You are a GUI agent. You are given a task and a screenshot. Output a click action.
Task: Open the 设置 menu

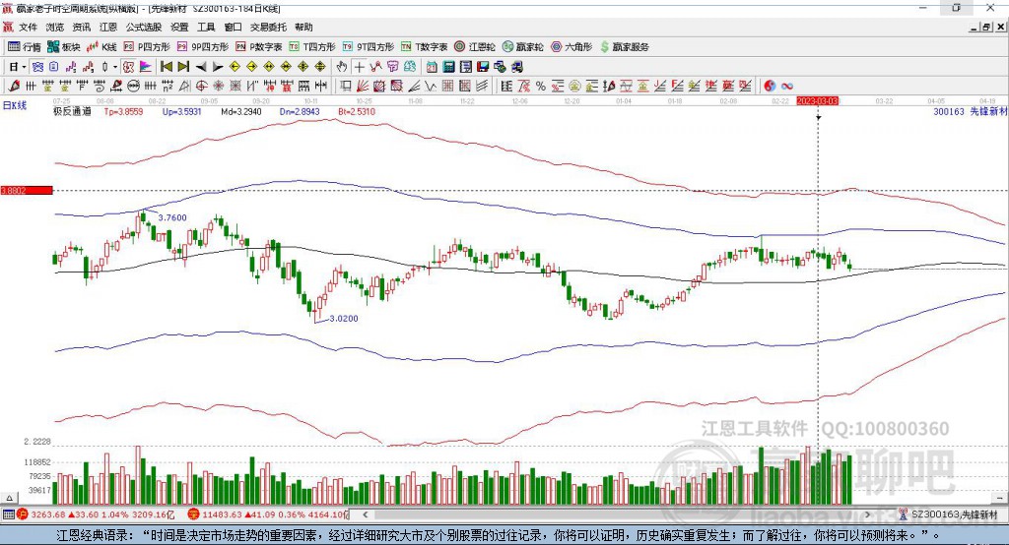pyautogui.click(x=179, y=27)
